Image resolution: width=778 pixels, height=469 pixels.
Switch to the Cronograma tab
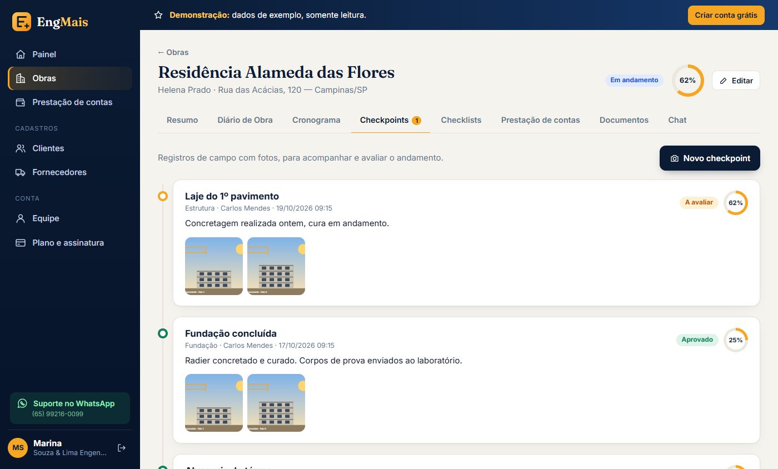(316, 120)
